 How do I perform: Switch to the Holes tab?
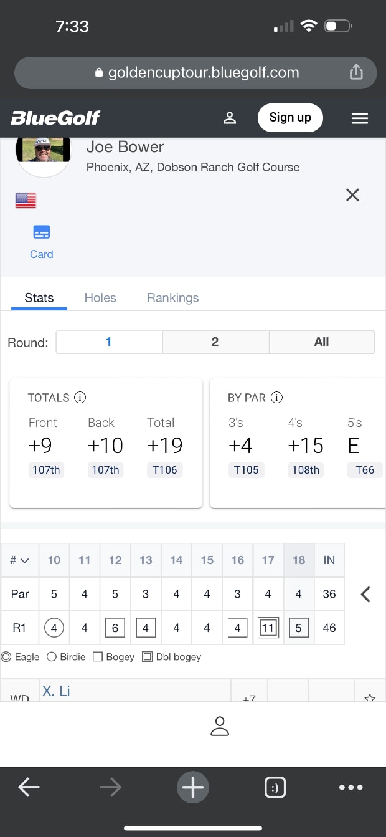(x=100, y=298)
